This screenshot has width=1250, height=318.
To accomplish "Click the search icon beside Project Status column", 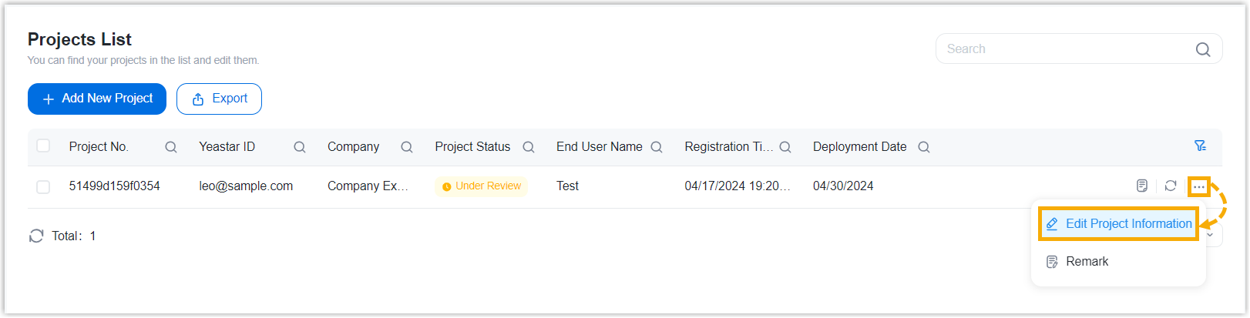I will coord(529,147).
